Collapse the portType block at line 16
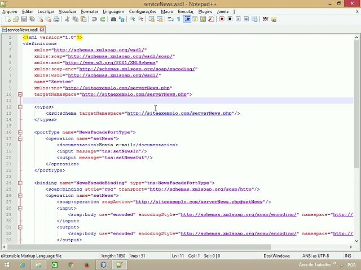The height and width of the screenshot is (270, 361). pos(20,132)
